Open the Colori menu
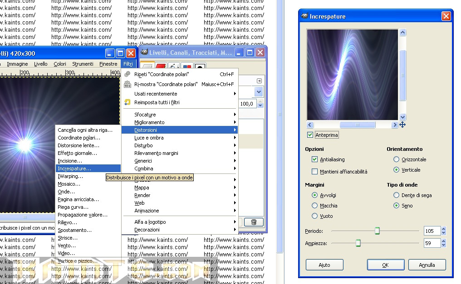Screen dimensions: 461x284 60,64
